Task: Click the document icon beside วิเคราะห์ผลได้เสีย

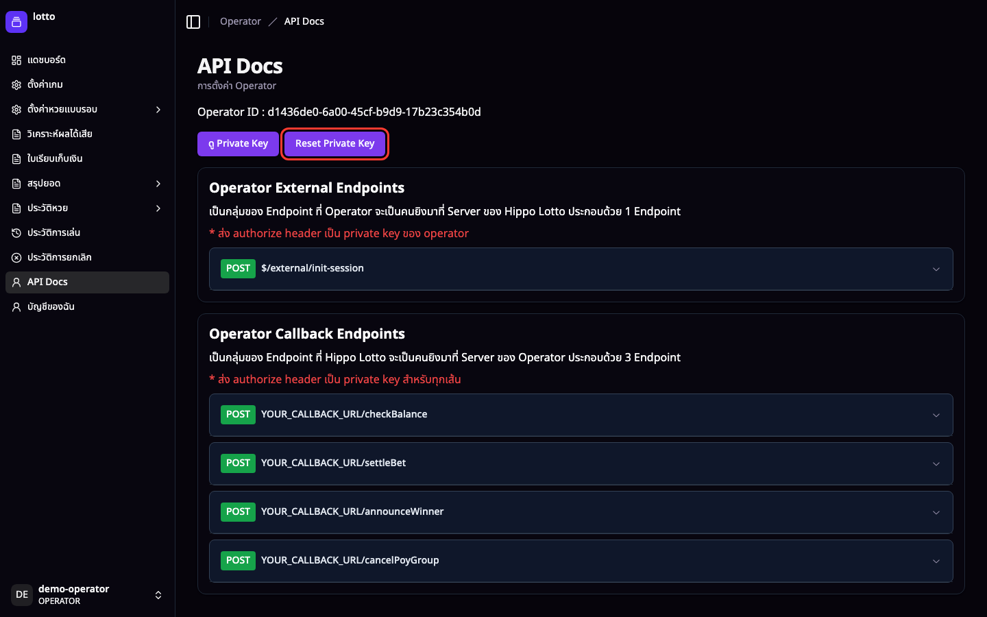Action: 16,134
